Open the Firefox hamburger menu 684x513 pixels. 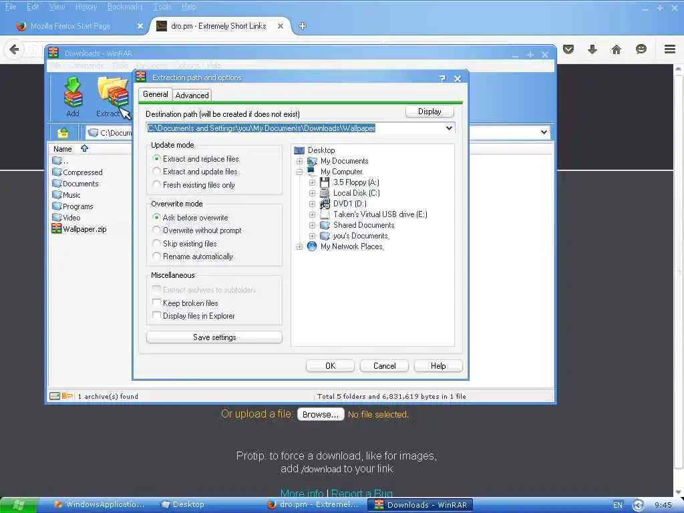pos(669,49)
